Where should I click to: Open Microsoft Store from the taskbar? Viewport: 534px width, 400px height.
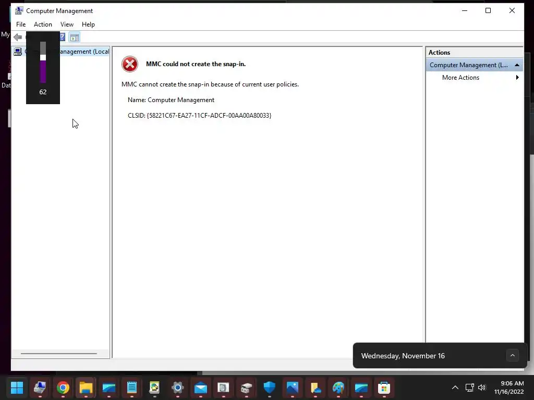tap(384, 387)
